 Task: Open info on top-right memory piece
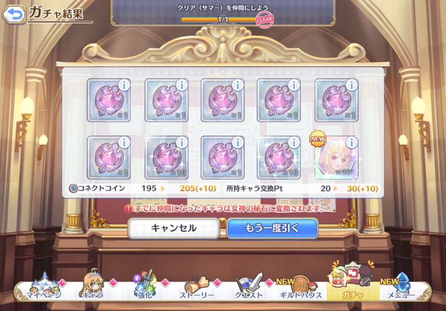pos(351,85)
